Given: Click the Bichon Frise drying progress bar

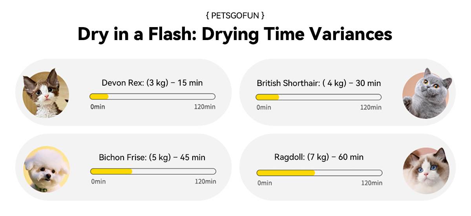Looking at the screenshot, I should click(x=153, y=171).
